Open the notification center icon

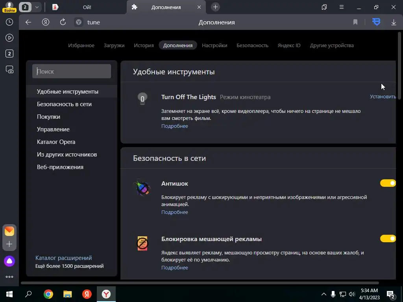(391, 294)
